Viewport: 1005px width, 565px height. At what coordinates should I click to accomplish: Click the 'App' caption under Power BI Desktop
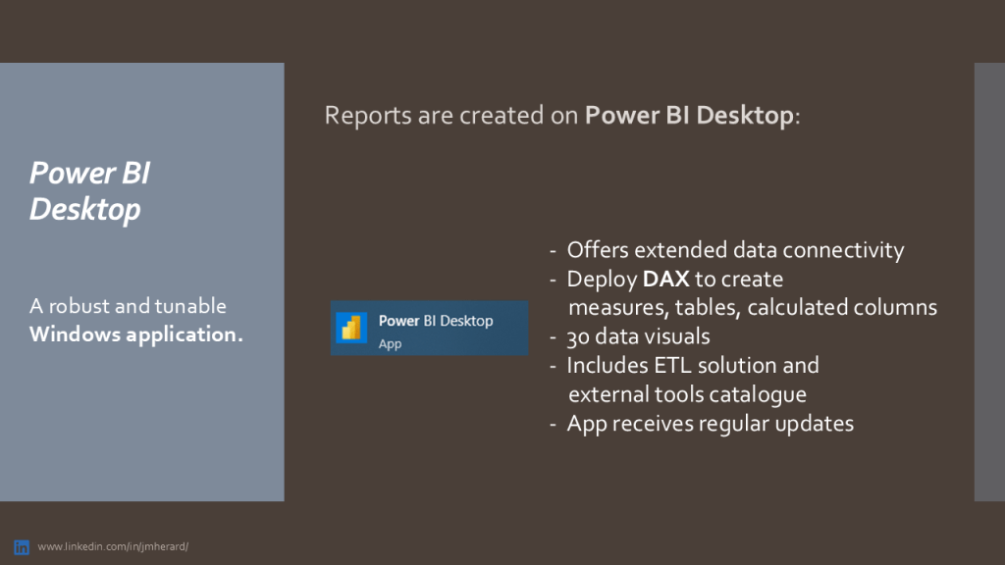click(x=390, y=344)
